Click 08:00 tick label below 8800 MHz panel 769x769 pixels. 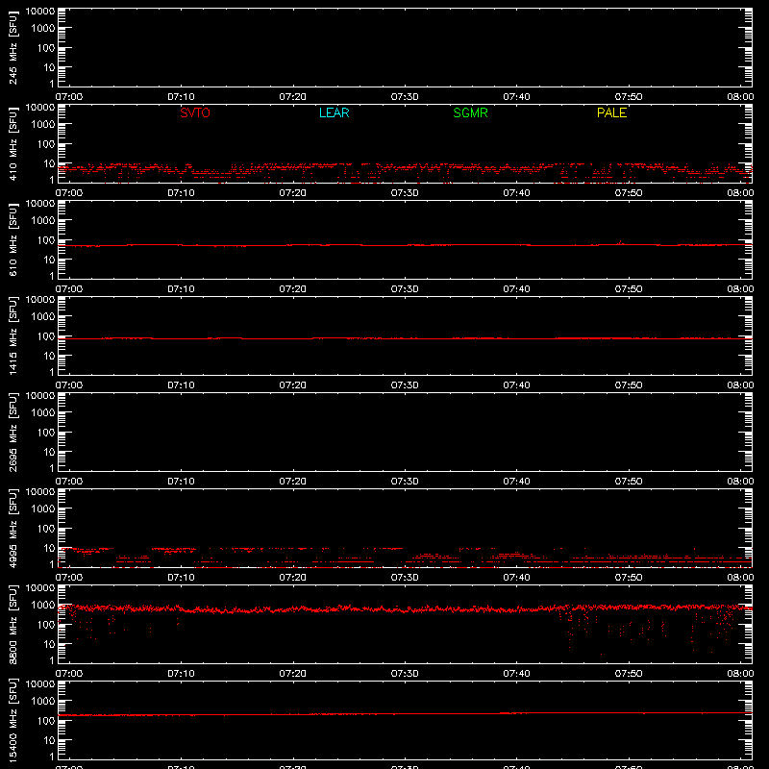(x=740, y=674)
